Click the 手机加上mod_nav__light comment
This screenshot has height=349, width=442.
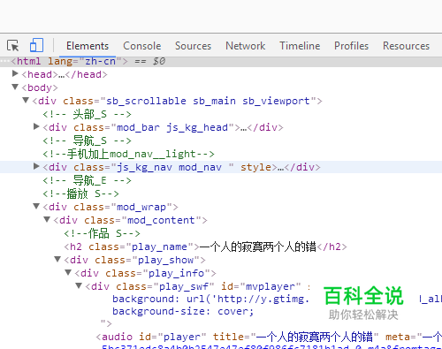[128, 154]
